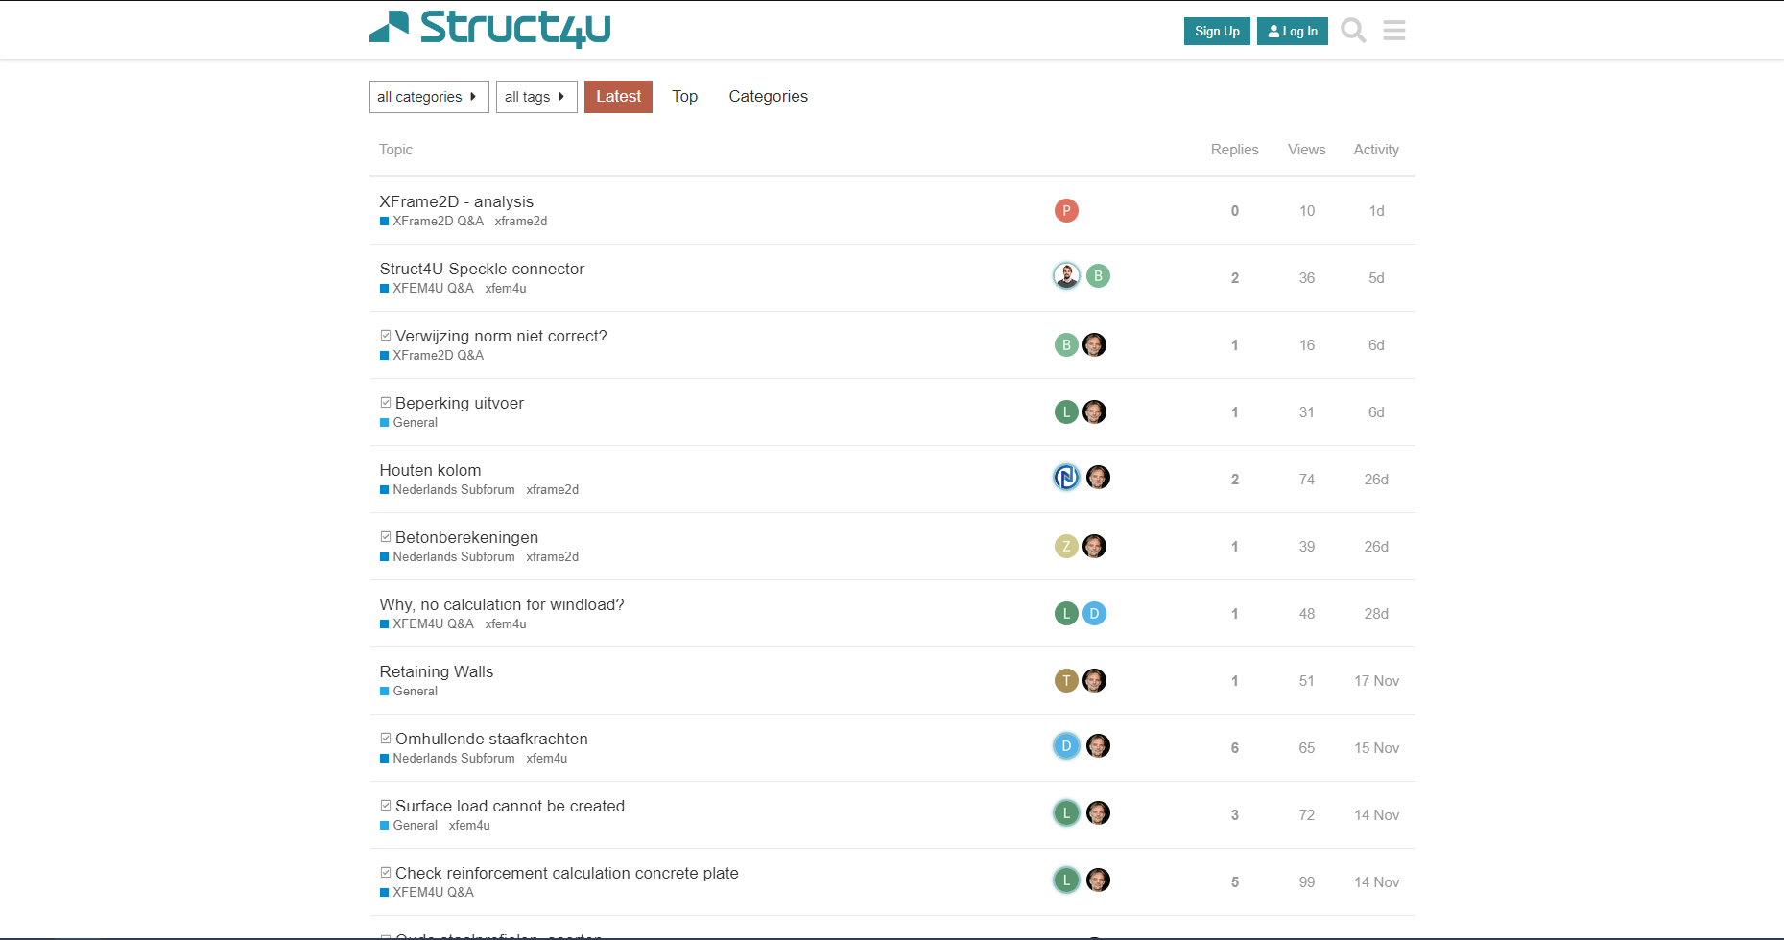Click photo avatar on Retaining Walls row
The image size is (1784, 940).
[1094, 681]
